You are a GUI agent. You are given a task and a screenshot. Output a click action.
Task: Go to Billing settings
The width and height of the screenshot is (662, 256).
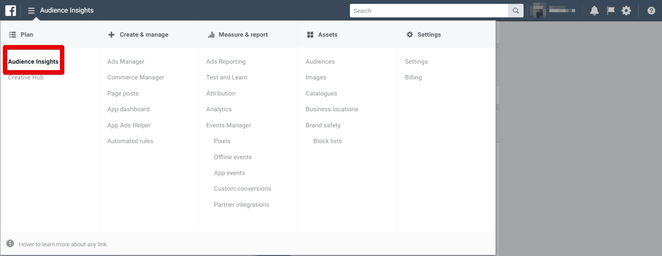(413, 78)
